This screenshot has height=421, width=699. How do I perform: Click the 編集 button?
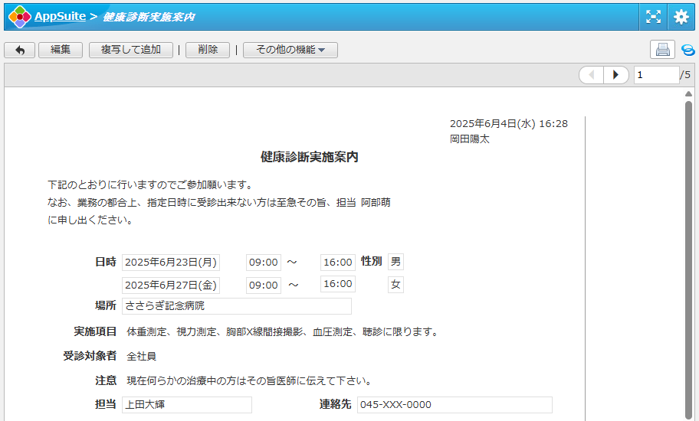coord(61,50)
